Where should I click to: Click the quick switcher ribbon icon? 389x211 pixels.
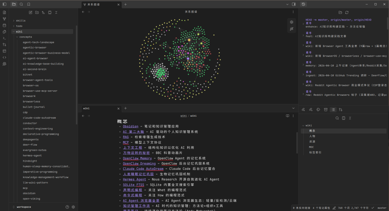4,12
